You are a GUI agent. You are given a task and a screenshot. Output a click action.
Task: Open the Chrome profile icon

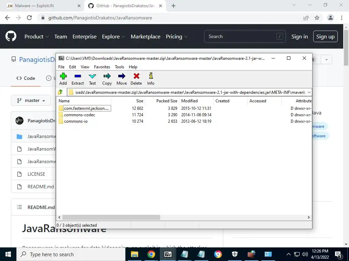pos(331,18)
